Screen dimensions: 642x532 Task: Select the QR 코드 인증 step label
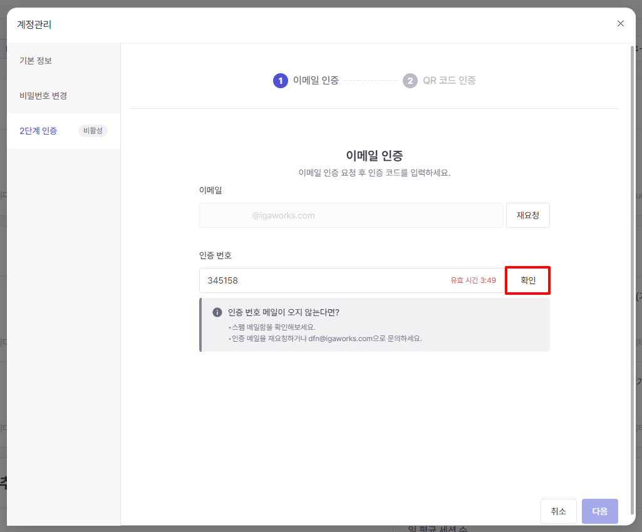pyautogui.click(x=449, y=81)
